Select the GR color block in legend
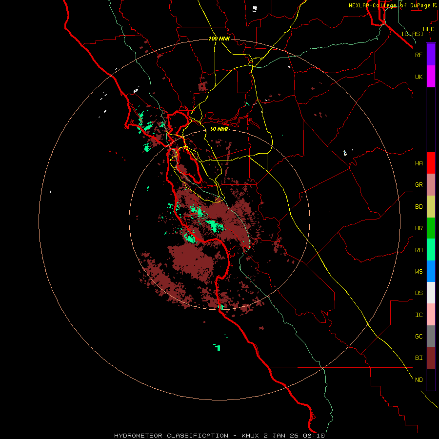Viewport: 439px width, 439px height. pyautogui.click(x=431, y=185)
